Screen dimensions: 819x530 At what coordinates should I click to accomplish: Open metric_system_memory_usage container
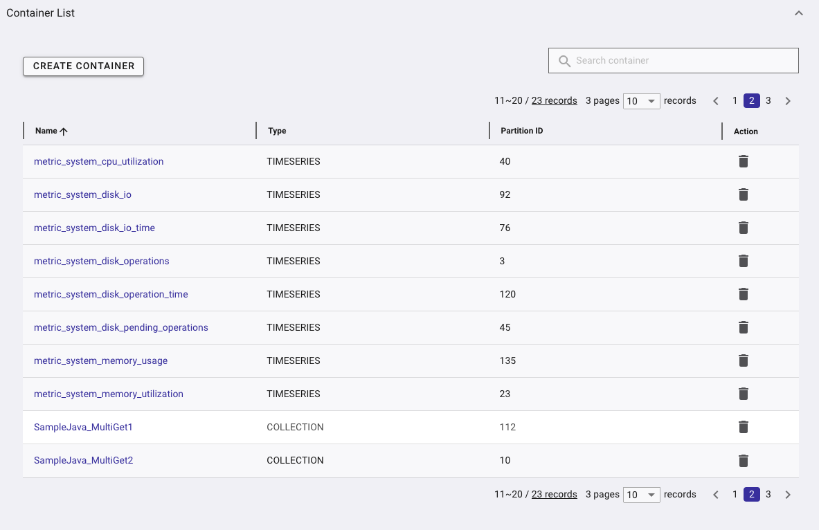101,360
